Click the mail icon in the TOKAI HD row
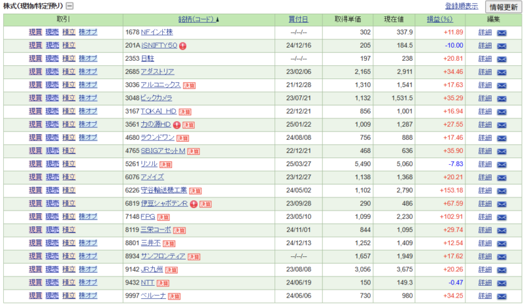523x304 pixels. point(501,112)
